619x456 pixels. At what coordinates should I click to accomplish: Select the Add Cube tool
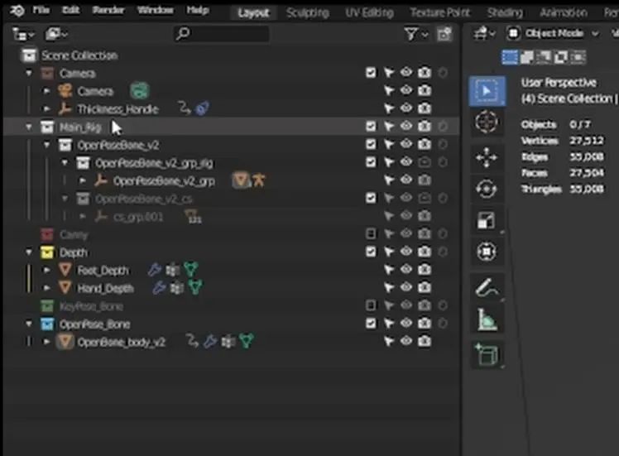coord(487,354)
